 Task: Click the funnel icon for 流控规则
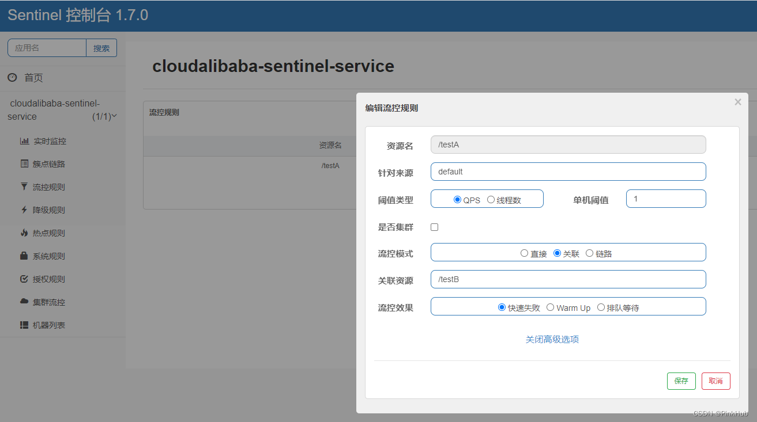point(24,187)
